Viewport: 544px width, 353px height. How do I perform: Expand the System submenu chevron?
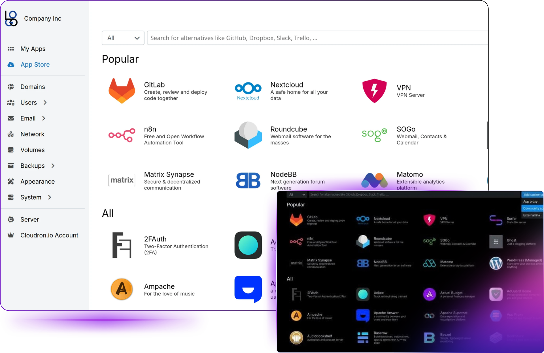[50, 197]
